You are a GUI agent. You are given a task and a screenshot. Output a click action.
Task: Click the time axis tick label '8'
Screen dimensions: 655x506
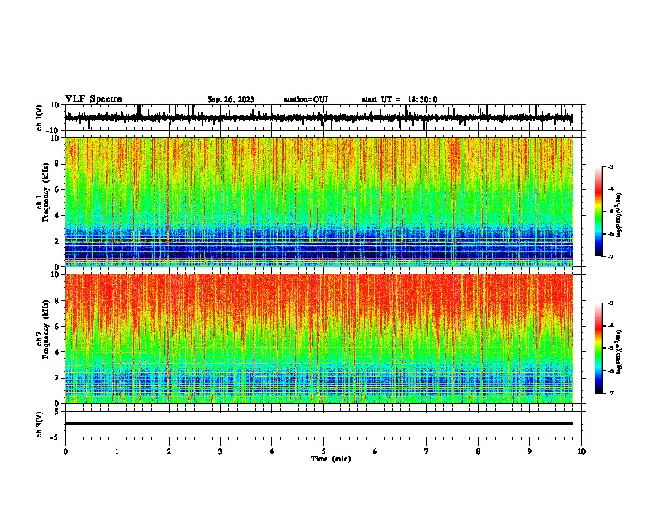click(478, 451)
